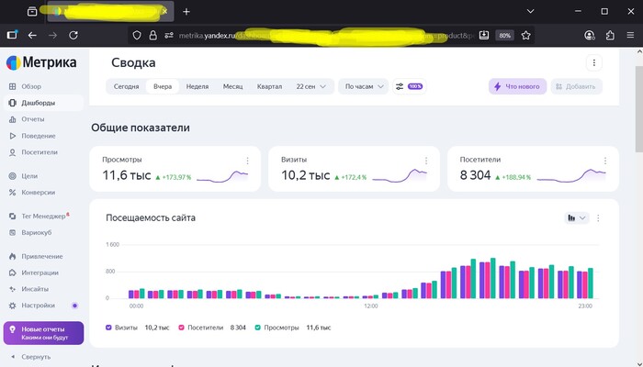The image size is (643, 367).
Task: Reload the page with the browser refresh icon
Action: point(73,35)
